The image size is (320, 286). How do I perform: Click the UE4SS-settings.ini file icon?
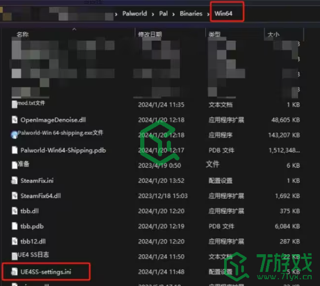tap(15, 271)
